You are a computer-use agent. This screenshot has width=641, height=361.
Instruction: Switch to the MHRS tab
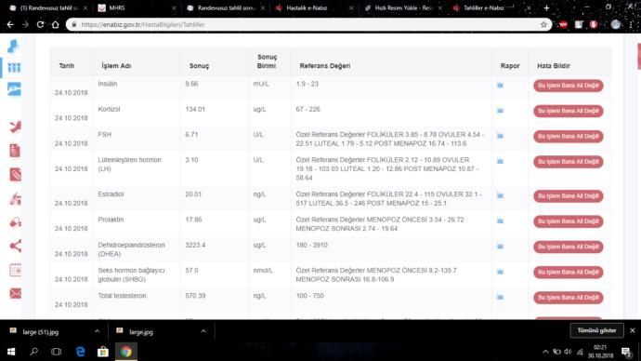click(137, 7)
